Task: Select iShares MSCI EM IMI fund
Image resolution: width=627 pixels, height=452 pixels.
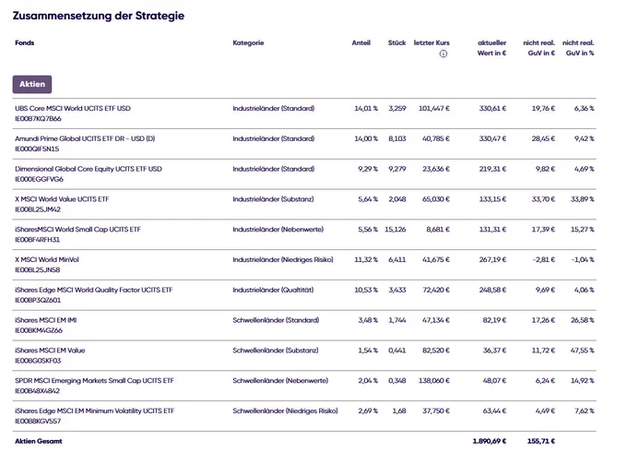Action: pos(45,320)
